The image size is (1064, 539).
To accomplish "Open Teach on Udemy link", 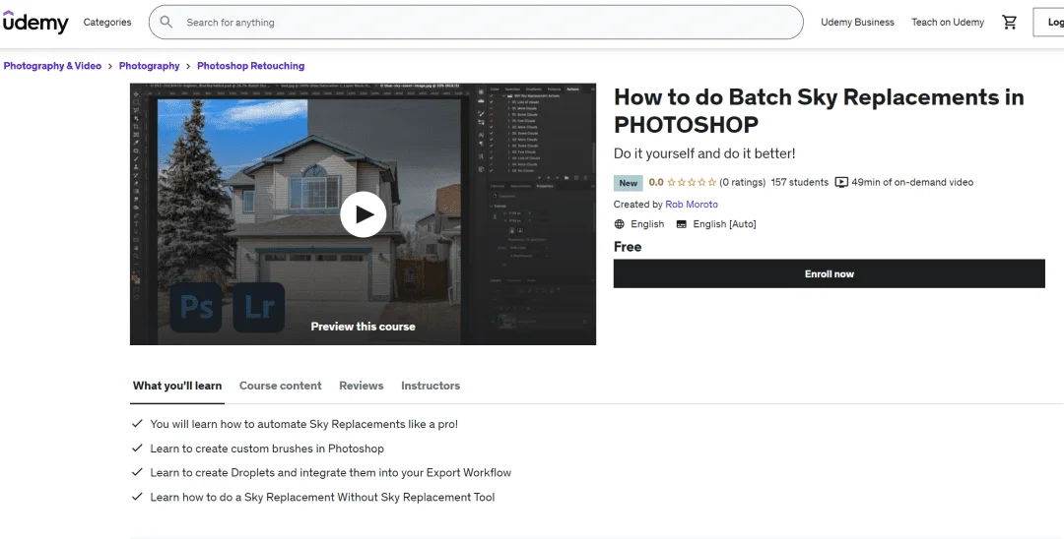I will (x=948, y=23).
